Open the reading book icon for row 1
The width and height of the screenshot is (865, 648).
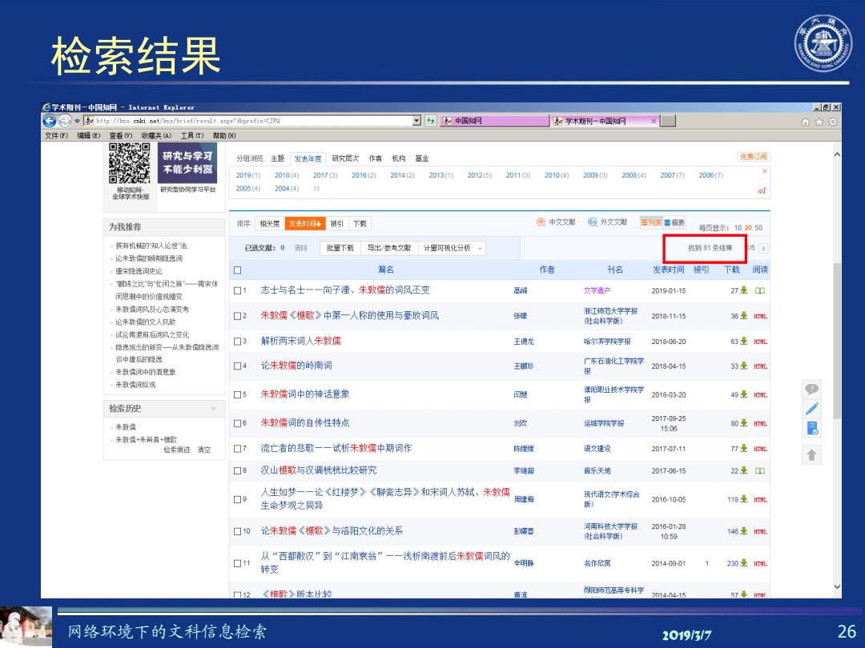pyautogui.click(x=759, y=290)
